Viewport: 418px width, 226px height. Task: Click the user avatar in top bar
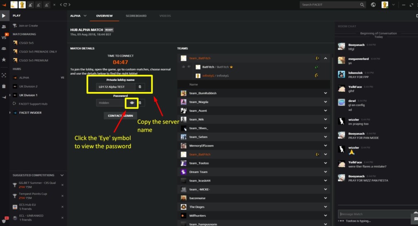pyautogui.click(x=385, y=5)
